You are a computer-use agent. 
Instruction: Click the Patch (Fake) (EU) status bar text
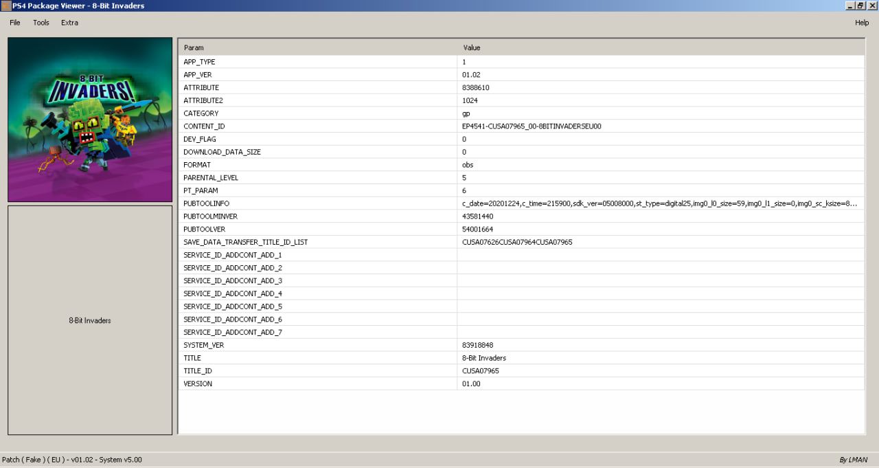(72, 460)
